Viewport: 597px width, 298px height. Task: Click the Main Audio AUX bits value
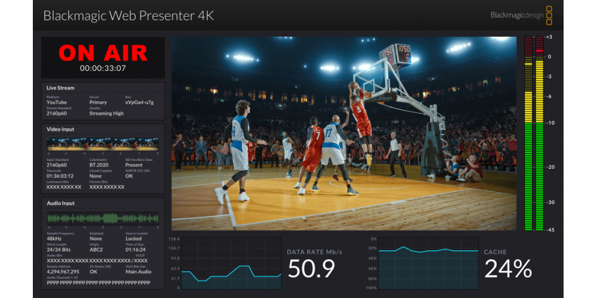(139, 272)
